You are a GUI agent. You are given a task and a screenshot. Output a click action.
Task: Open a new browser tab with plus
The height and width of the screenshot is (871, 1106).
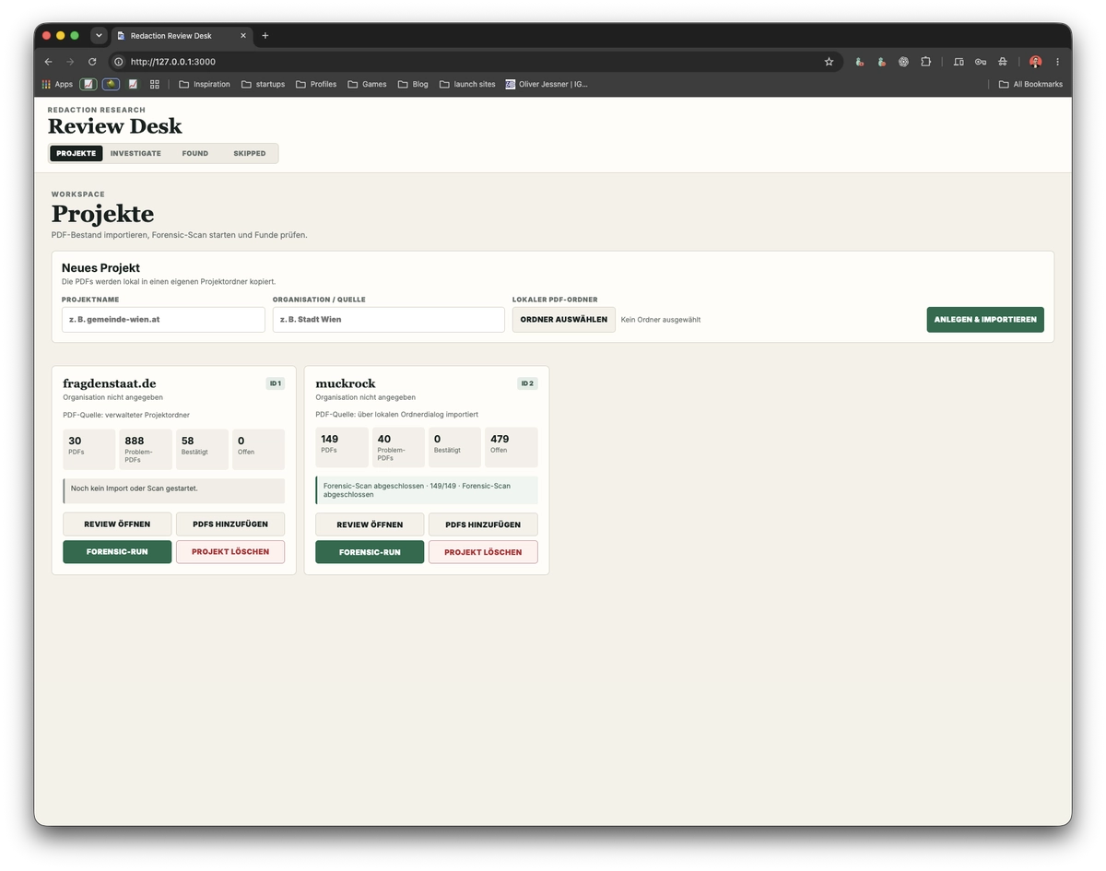point(265,36)
